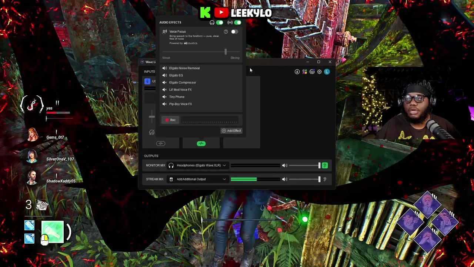This screenshot has width=474, height=267.
Task: Select survivor ShadowXaddy05 portrait in game HUD
Action: click(x=32, y=178)
